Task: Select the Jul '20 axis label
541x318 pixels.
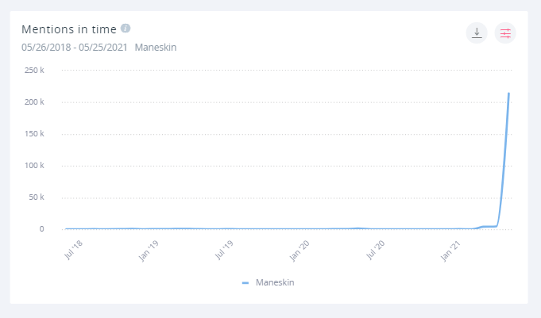Action: [x=375, y=251]
